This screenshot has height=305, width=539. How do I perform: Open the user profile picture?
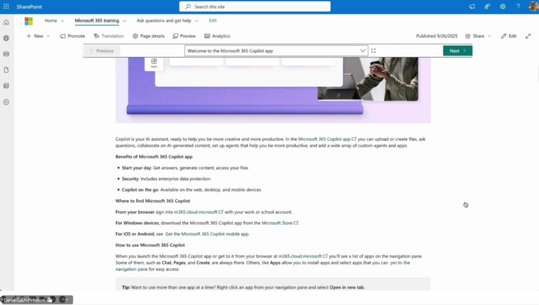pyautogui.click(x=534, y=6)
